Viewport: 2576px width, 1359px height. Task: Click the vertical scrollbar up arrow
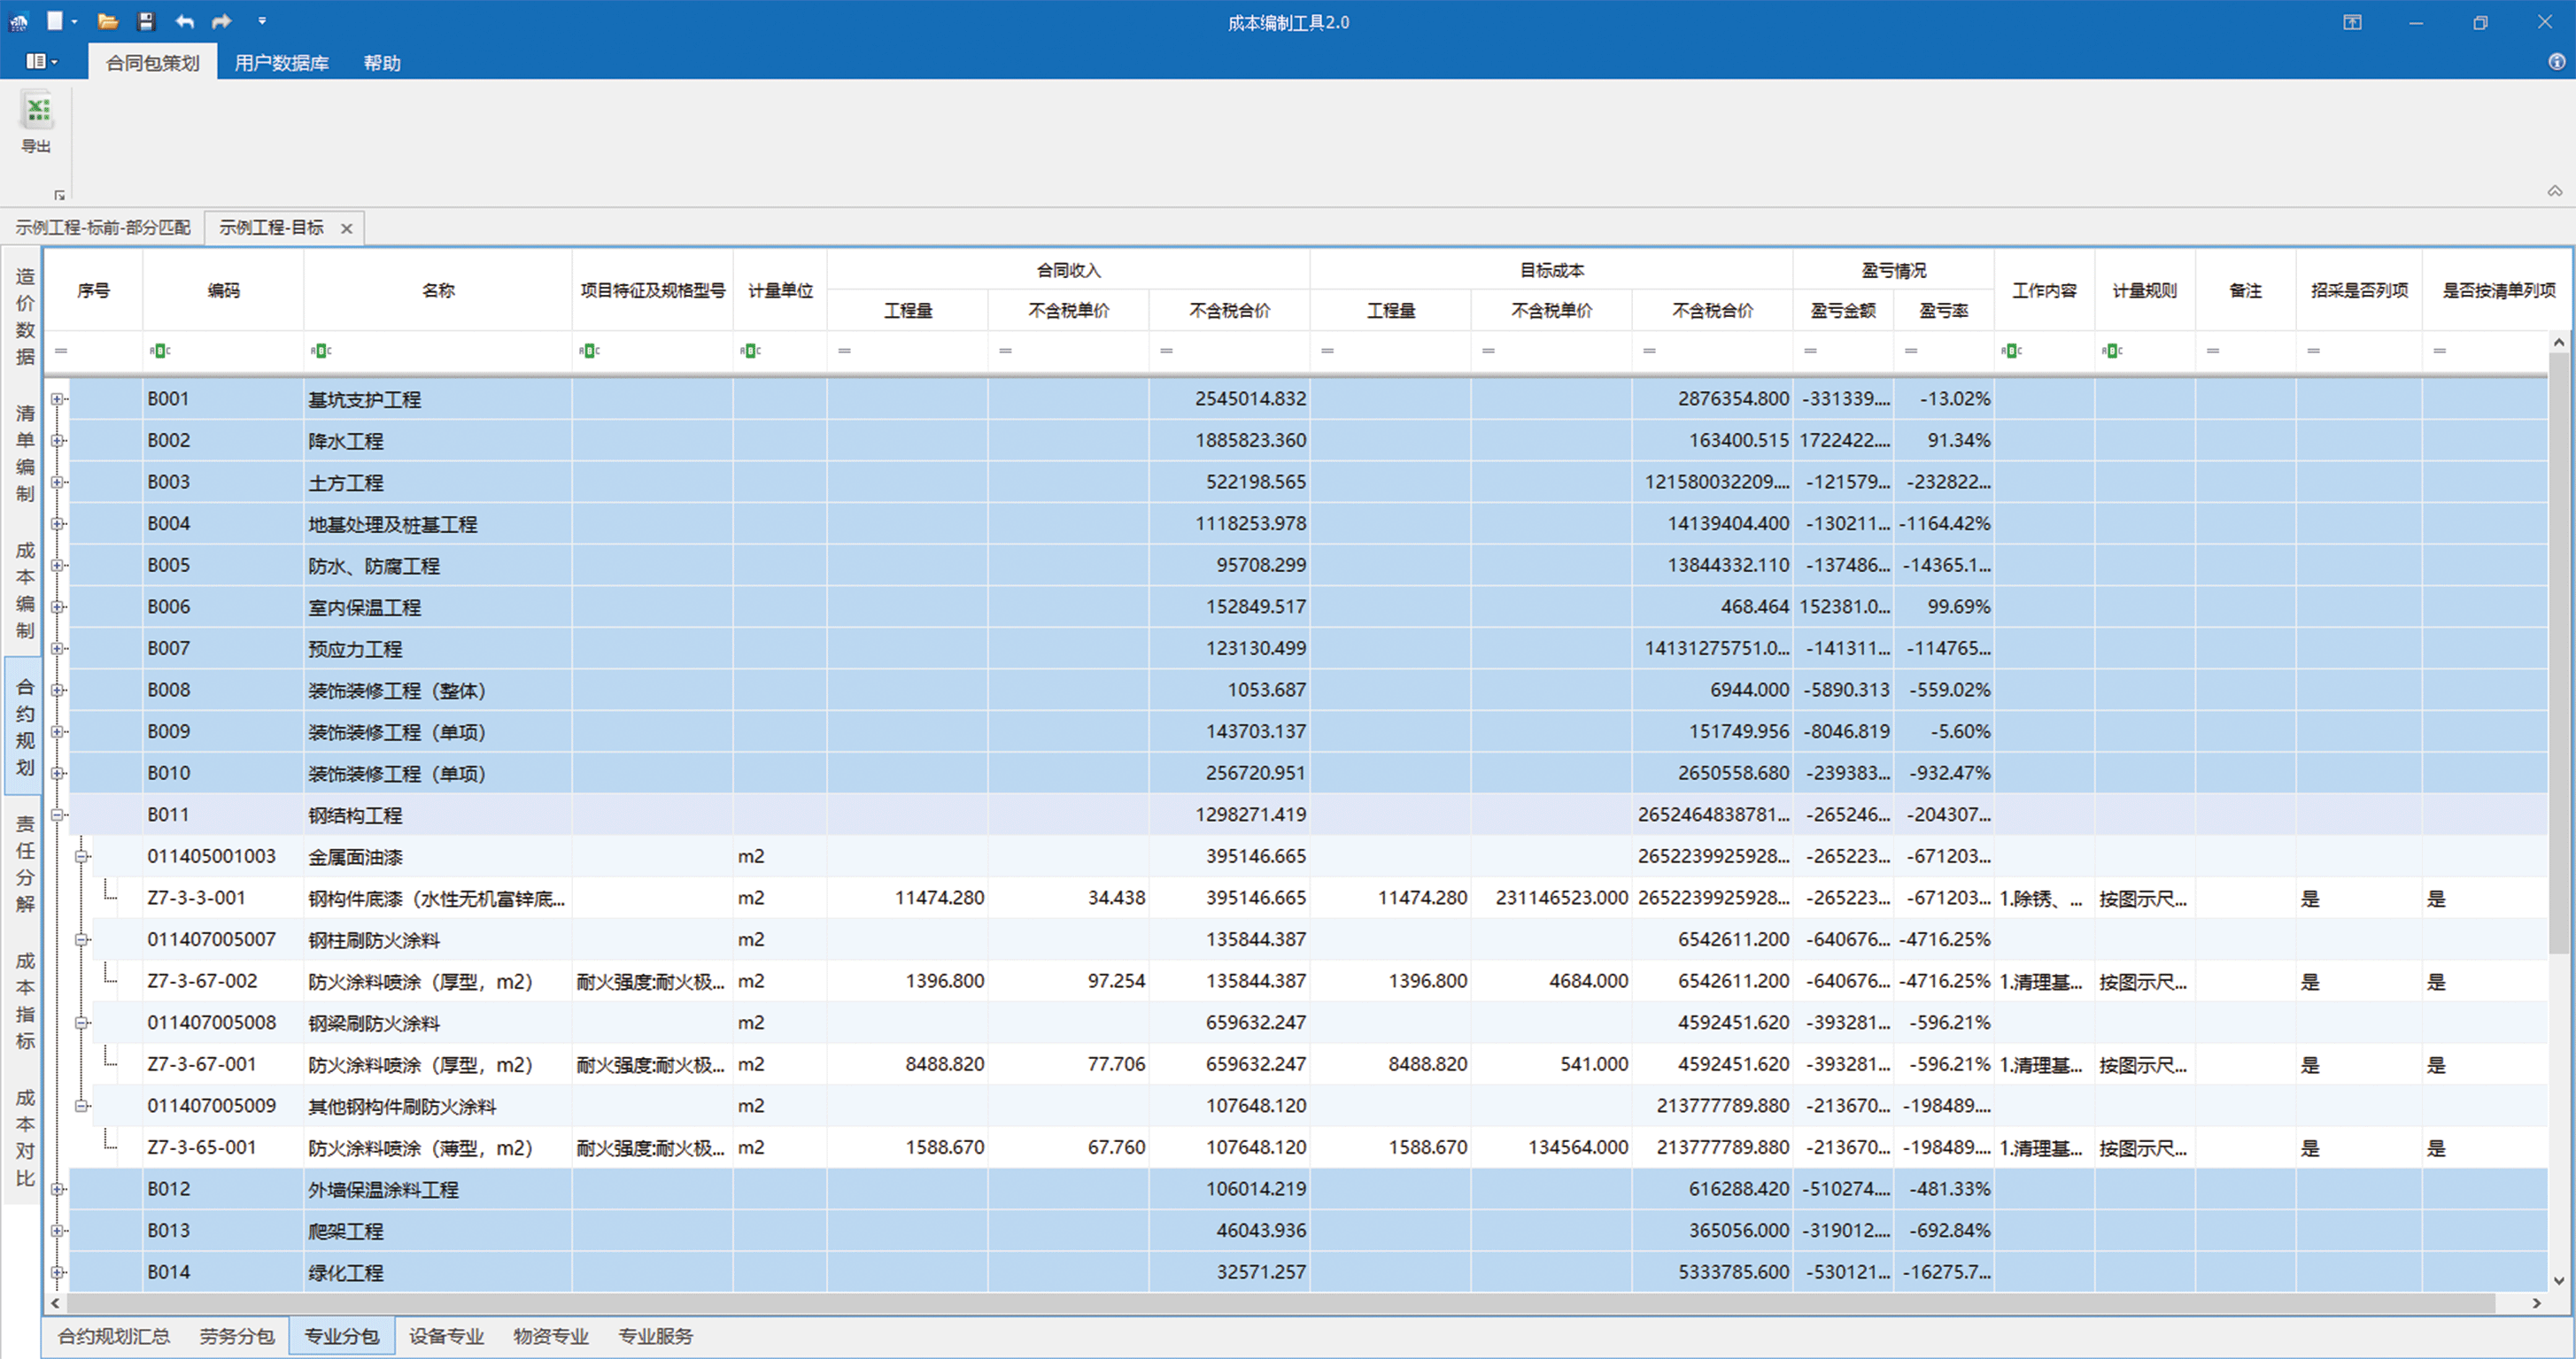(2559, 343)
